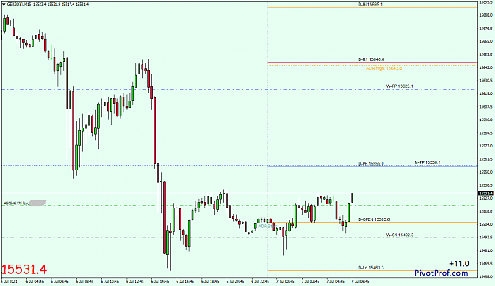Click the 15584.5 price scale value

(485, 133)
